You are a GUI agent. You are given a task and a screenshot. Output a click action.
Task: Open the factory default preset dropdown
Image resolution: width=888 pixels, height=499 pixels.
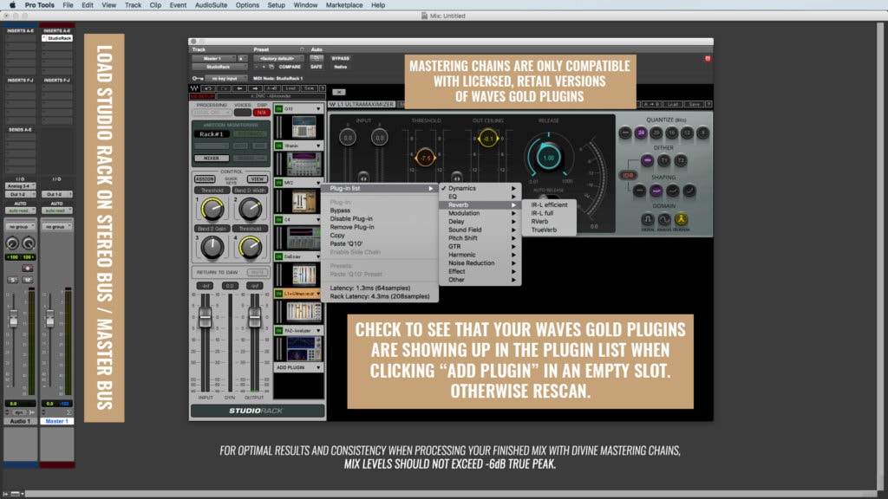(278, 58)
